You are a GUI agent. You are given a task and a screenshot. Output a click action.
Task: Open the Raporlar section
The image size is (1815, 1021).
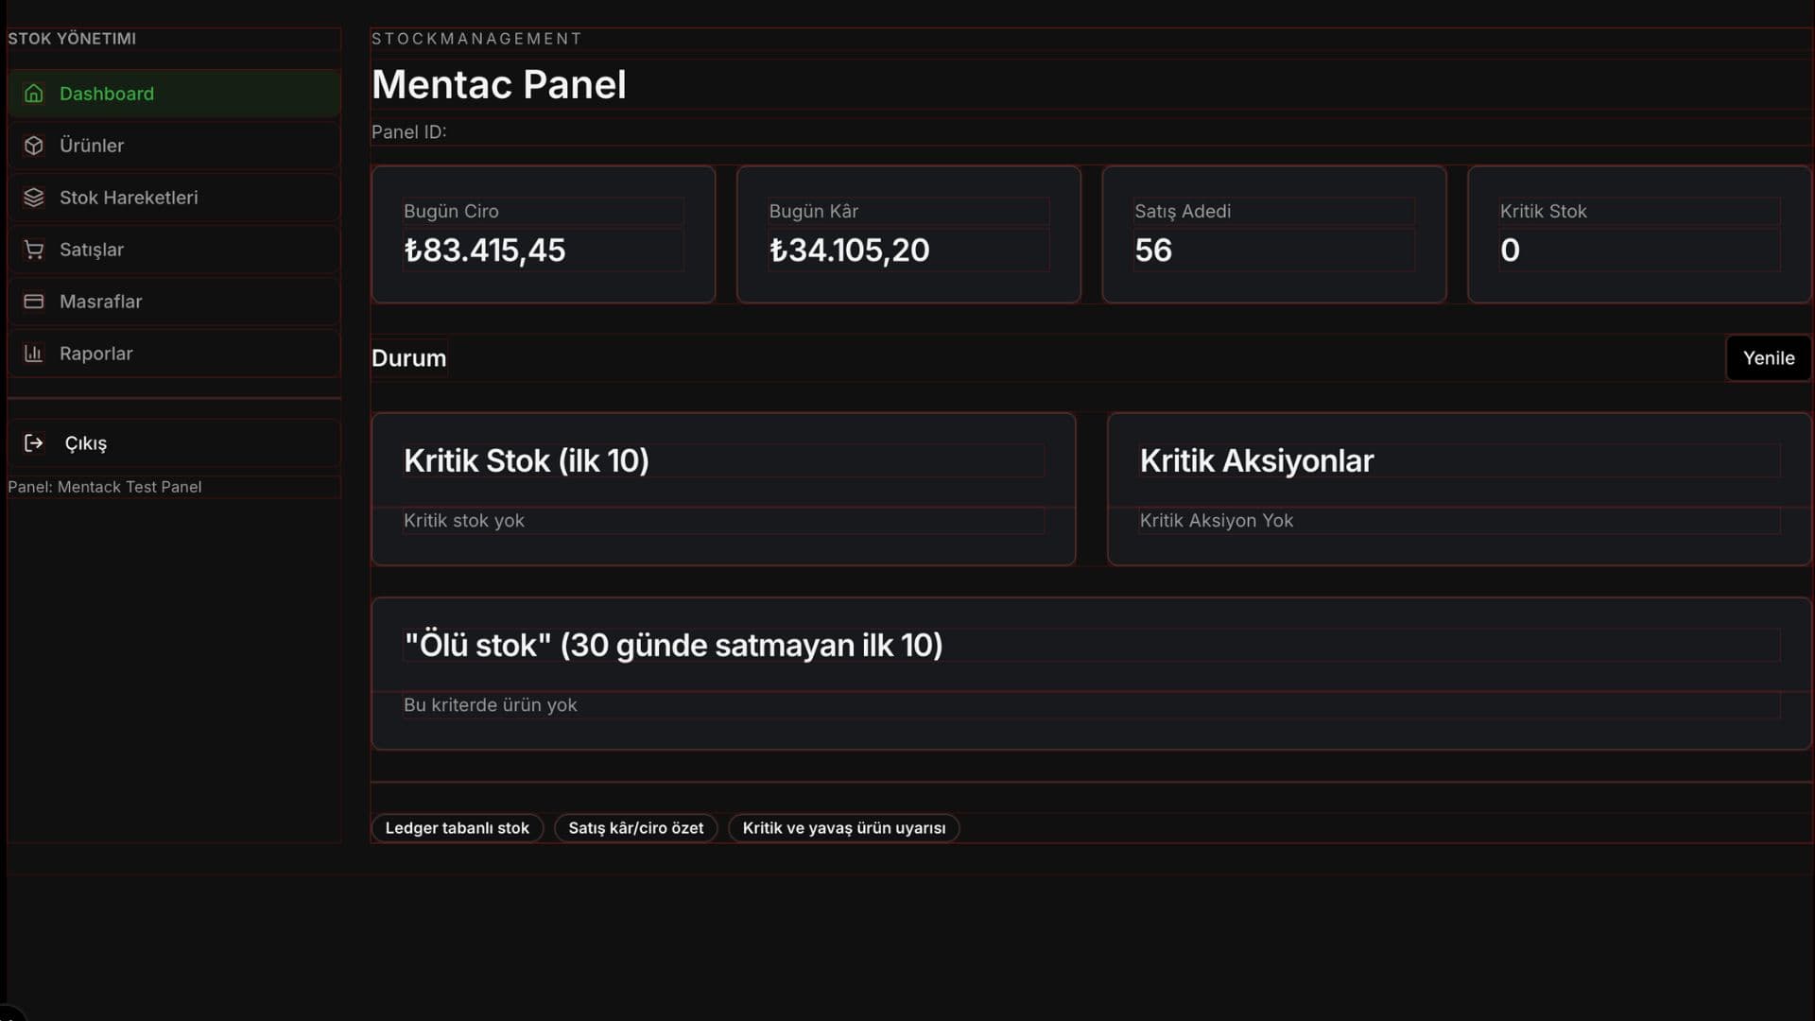[96, 353]
